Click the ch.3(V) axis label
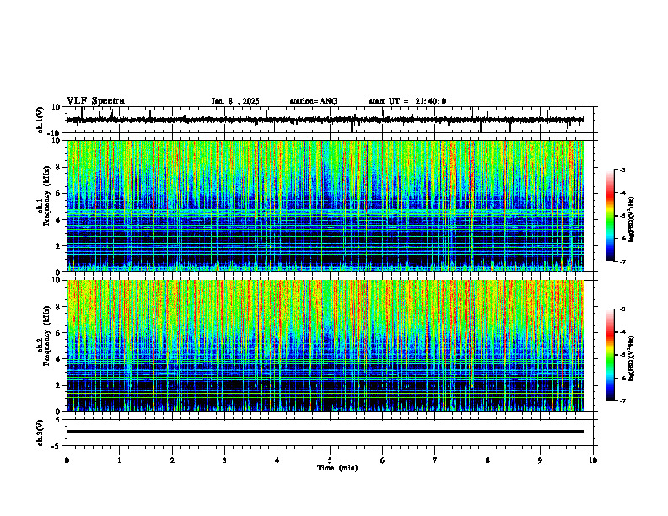The image size is (668, 516). [40, 433]
